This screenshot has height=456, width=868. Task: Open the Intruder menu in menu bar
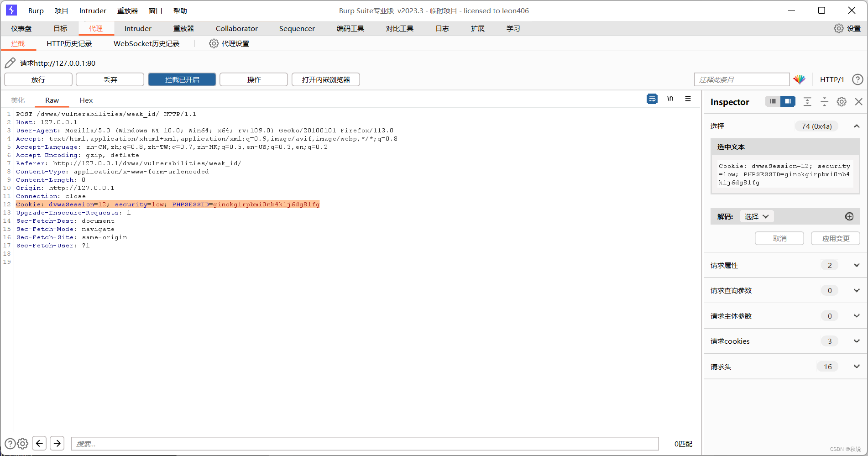[93, 10]
